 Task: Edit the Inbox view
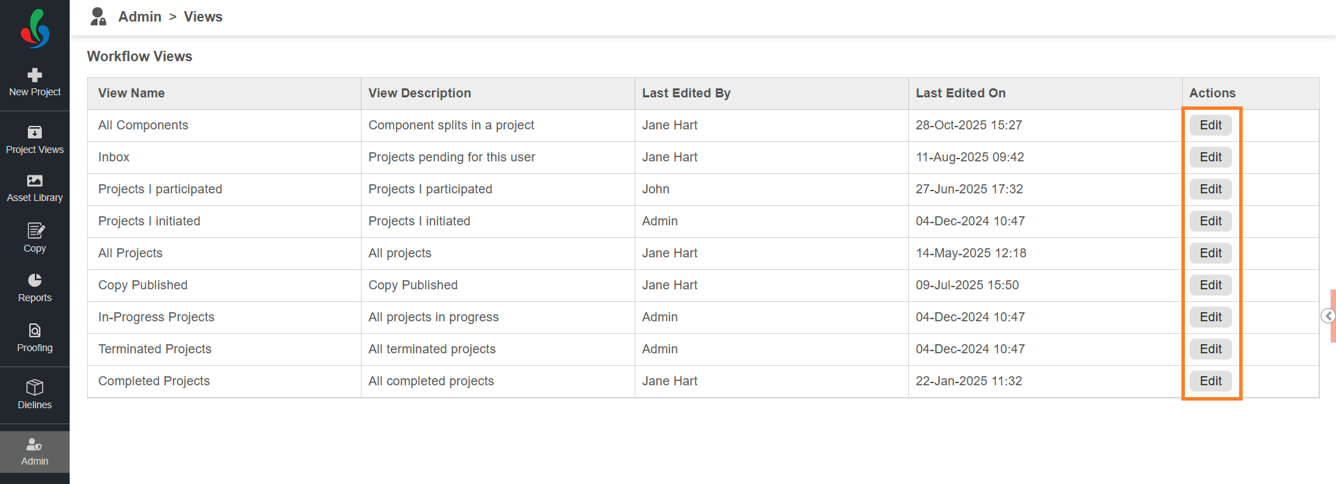(1211, 157)
